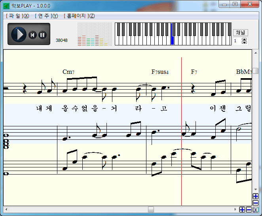Maximize the 악보PLAY window
The width and height of the screenshot is (262, 216).
235,4
